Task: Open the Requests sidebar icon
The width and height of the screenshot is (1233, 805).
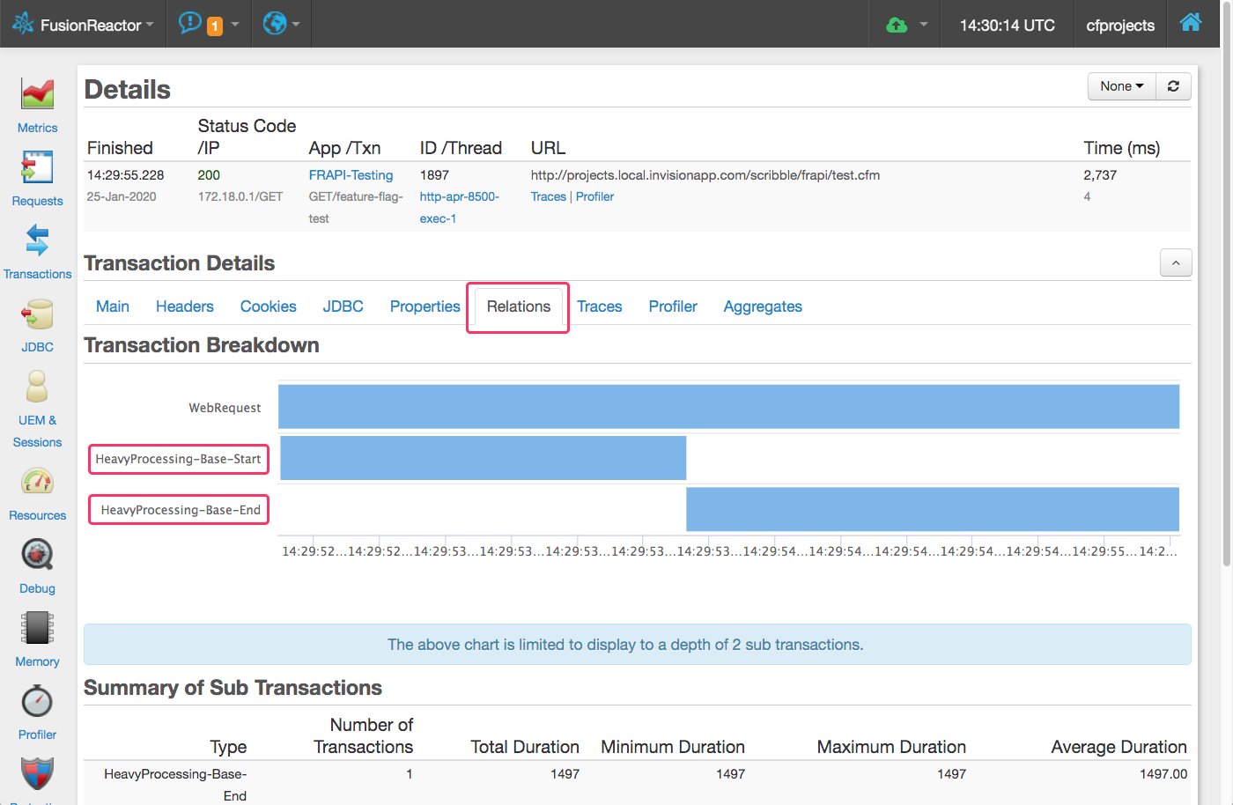Action: pyautogui.click(x=37, y=167)
